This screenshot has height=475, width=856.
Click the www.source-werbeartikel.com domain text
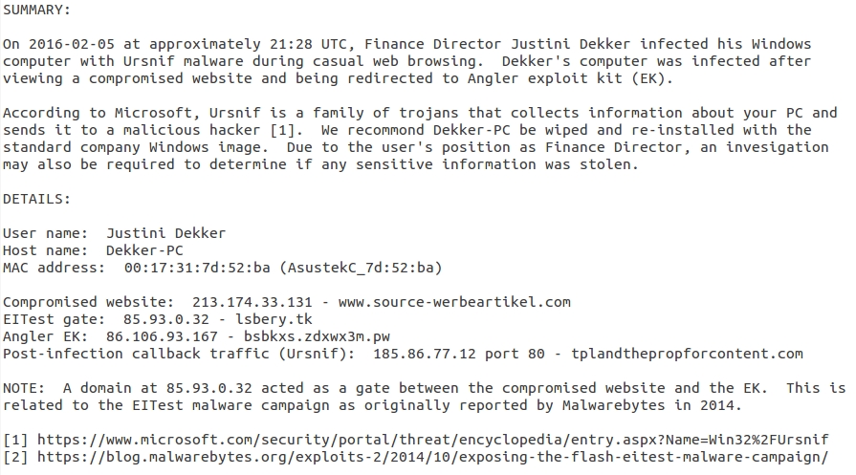click(x=454, y=302)
